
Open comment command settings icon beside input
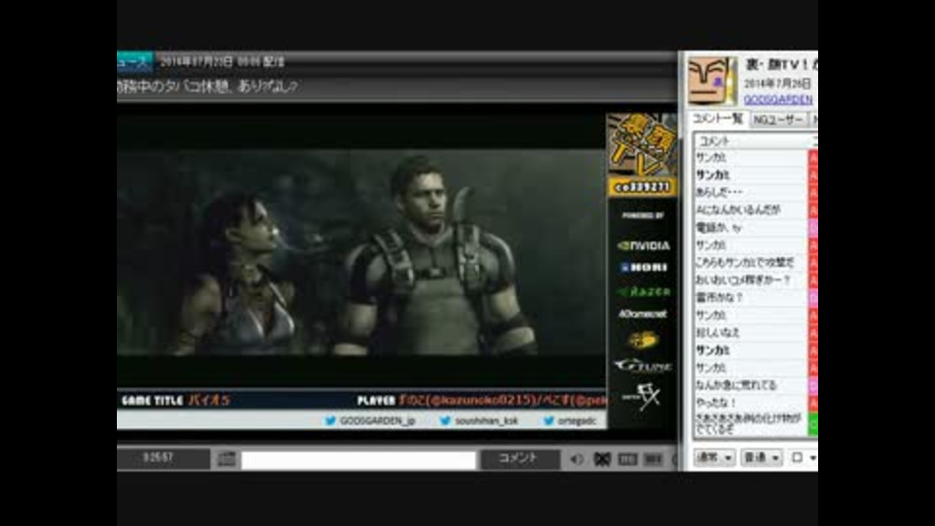click(x=227, y=459)
